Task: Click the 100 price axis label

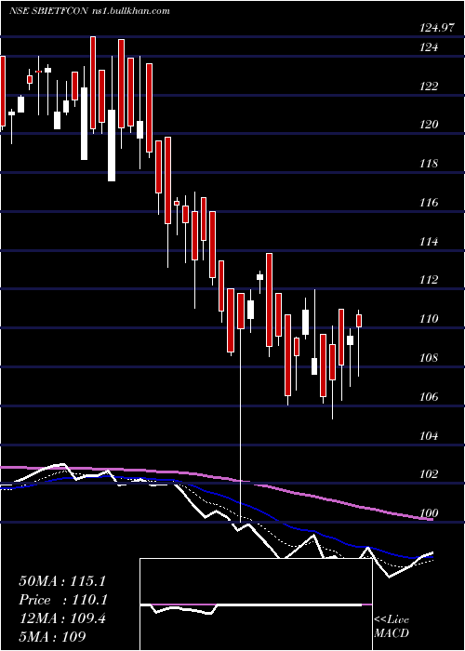Action: pos(429,513)
